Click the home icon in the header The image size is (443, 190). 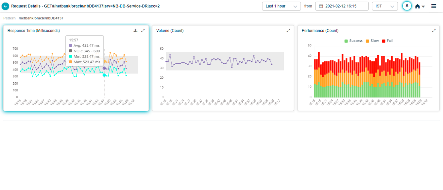click(418, 6)
